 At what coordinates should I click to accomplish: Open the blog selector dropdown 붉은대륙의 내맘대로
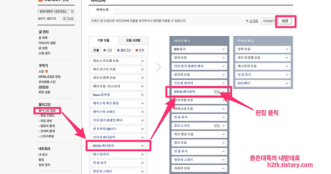point(56,11)
